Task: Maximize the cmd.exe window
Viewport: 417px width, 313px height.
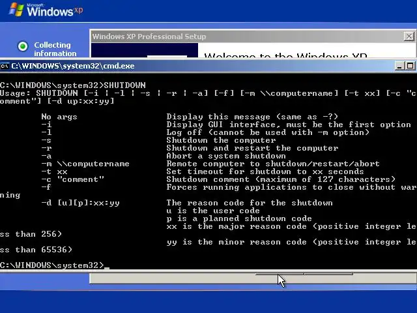Action: [x=410, y=66]
